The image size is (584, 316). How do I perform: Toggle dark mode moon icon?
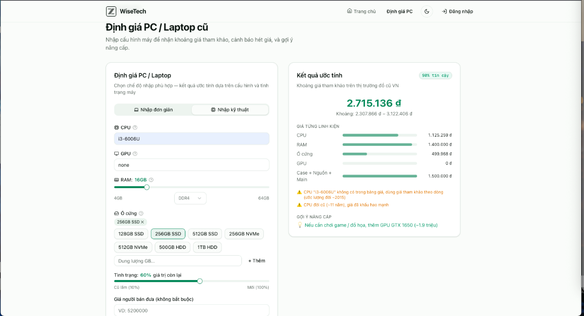point(427,11)
